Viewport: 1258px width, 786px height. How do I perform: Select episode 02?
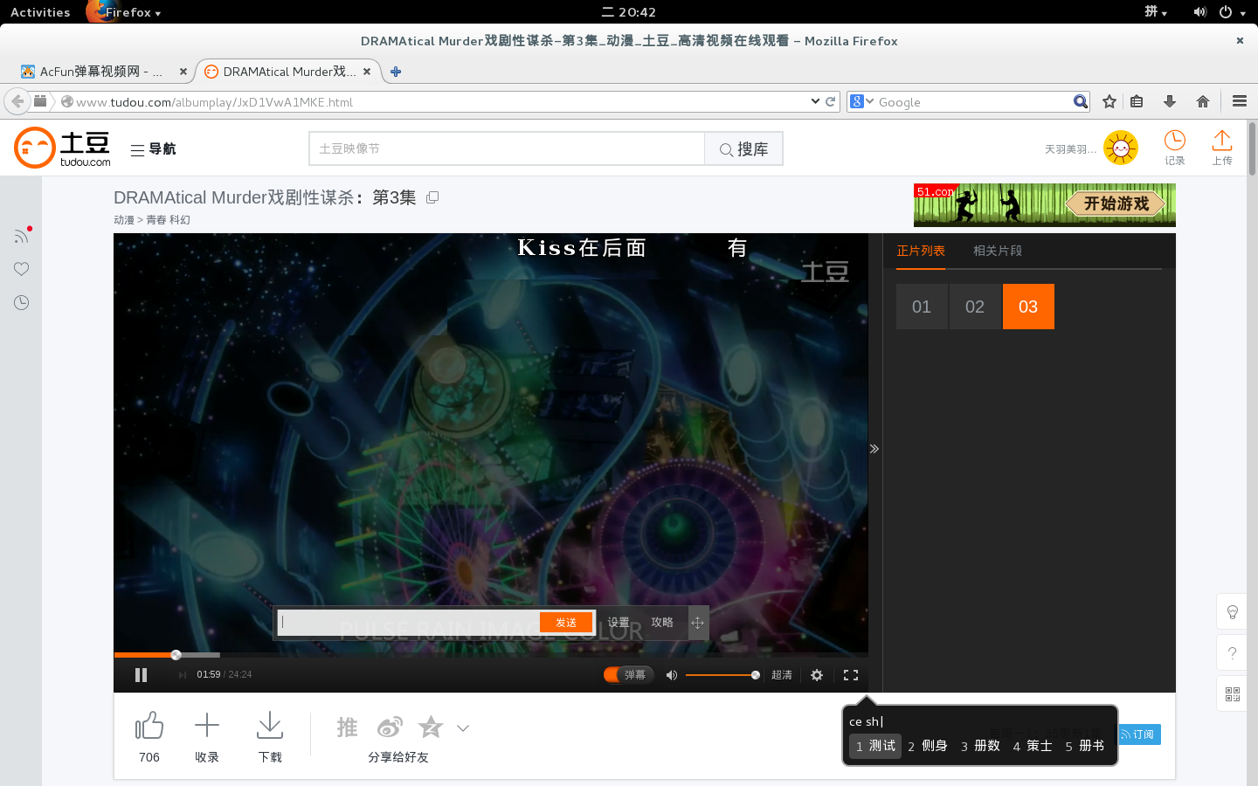(975, 307)
